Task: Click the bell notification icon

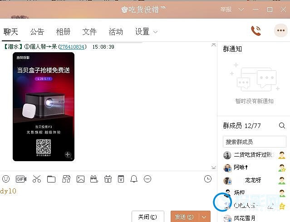Action: (134, 179)
